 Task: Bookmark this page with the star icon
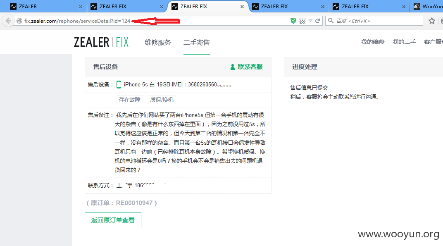431,21
